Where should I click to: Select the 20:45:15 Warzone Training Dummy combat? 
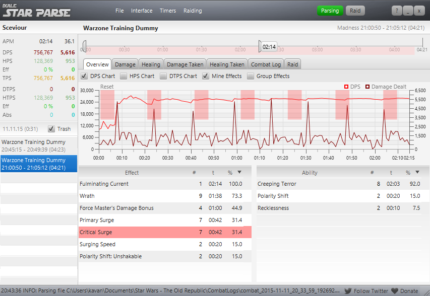pyautogui.click(x=39, y=145)
